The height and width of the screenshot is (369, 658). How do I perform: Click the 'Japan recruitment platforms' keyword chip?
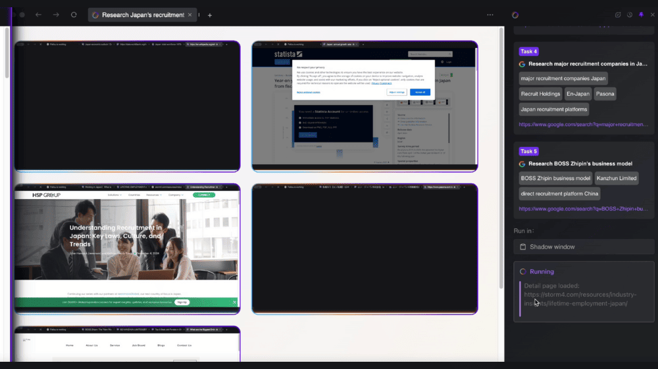(x=554, y=109)
